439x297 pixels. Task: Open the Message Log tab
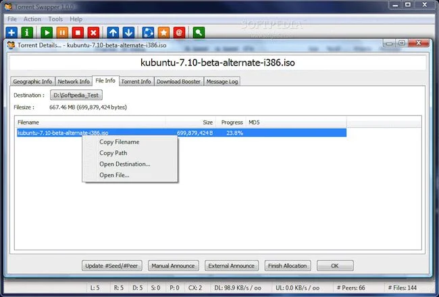[222, 81]
